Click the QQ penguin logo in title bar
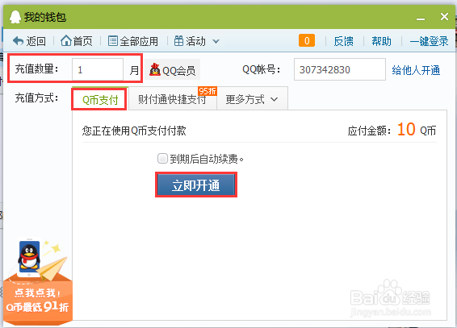The image size is (457, 328). tap(15, 17)
